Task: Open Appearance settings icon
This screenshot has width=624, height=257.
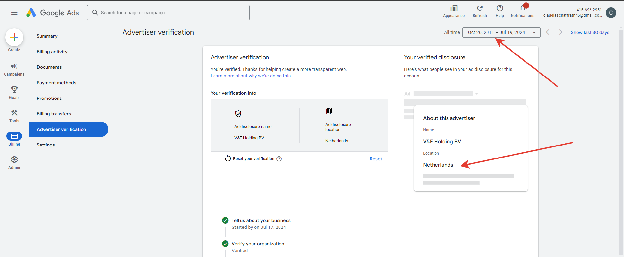Action: point(454,8)
